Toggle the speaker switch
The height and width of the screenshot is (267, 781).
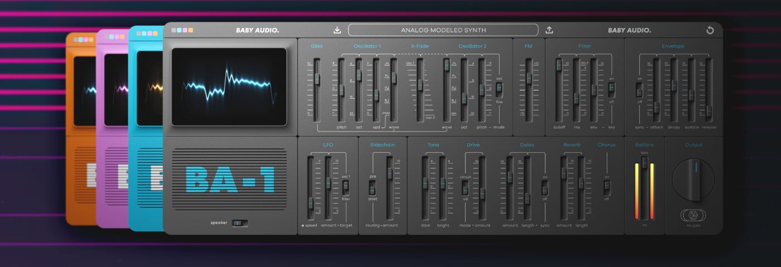click(240, 223)
